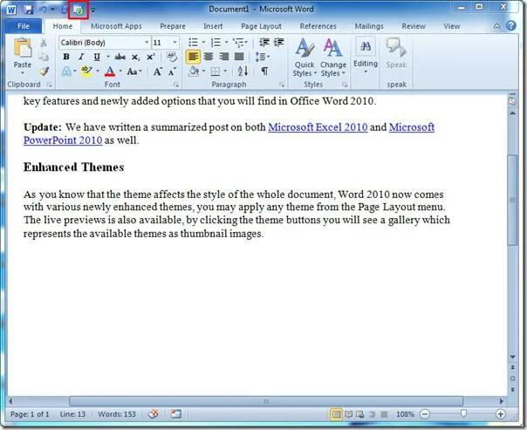The width and height of the screenshot is (527, 430).
Task: Switch to the References tab
Action: (x=318, y=26)
